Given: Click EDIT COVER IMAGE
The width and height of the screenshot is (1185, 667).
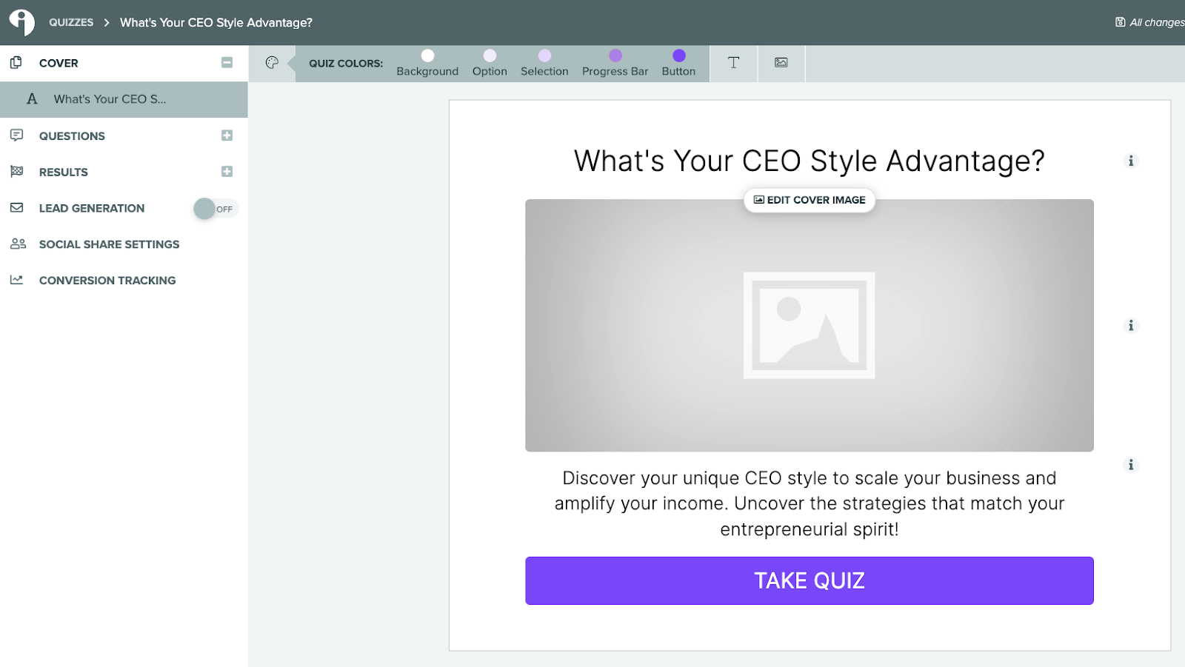Looking at the screenshot, I should (x=809, y=200).
